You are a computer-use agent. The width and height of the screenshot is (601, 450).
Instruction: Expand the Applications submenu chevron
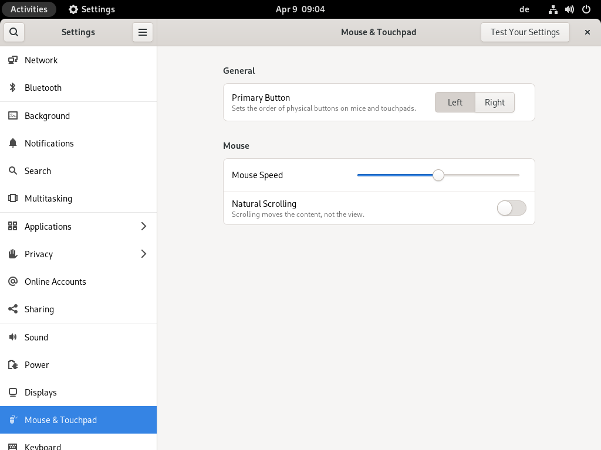[x=144, y=227]
